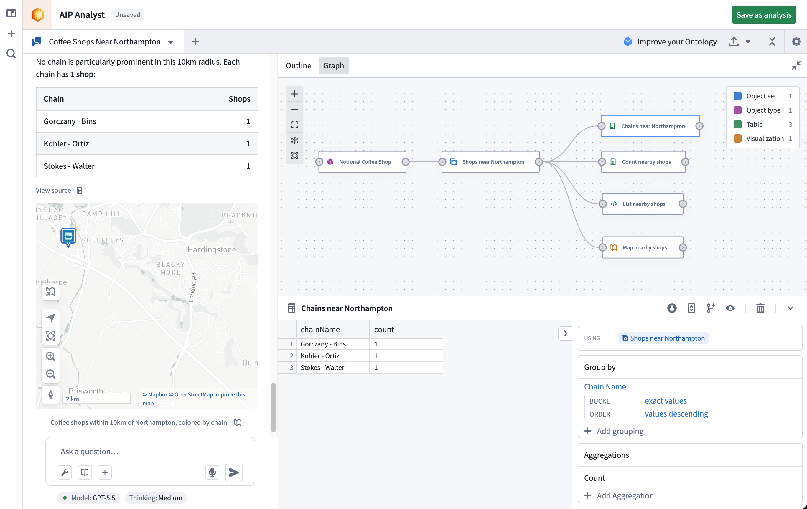Click the download icon for Chains near Northampton
The width and height of the screenshot is (807, 509).
[x=672, y=308]
